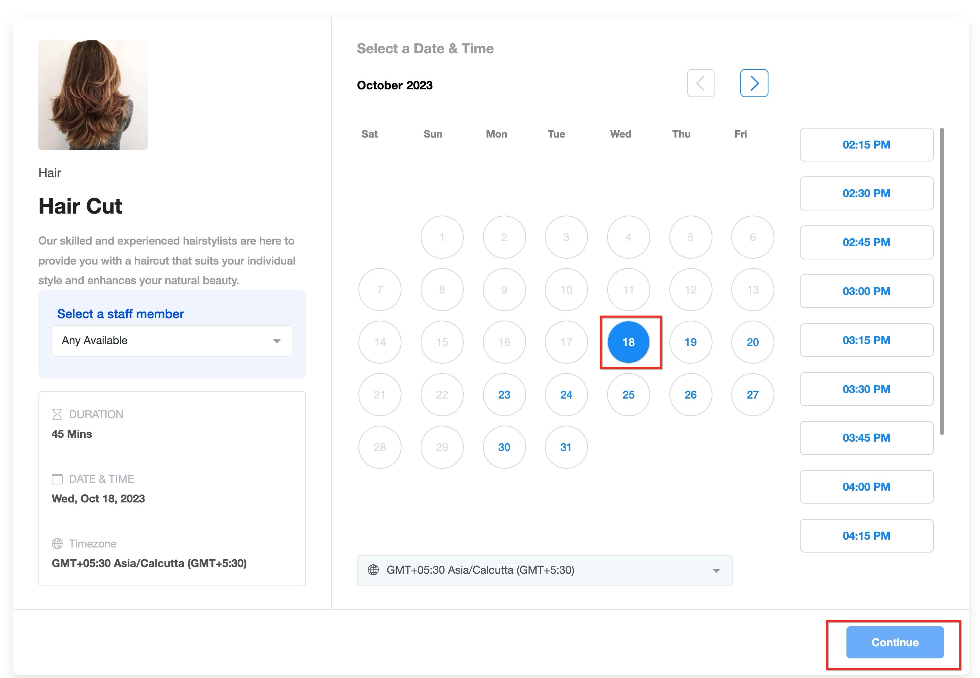The height and width of the screenshot is (678, 980).
Task: Click globe icon in timezone selector
Action: click(373, 570)
